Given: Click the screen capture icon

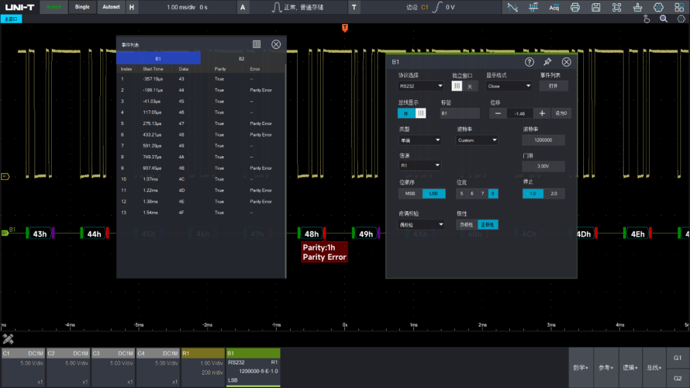Looking at the screenshot, I should [x=617, y=7].
